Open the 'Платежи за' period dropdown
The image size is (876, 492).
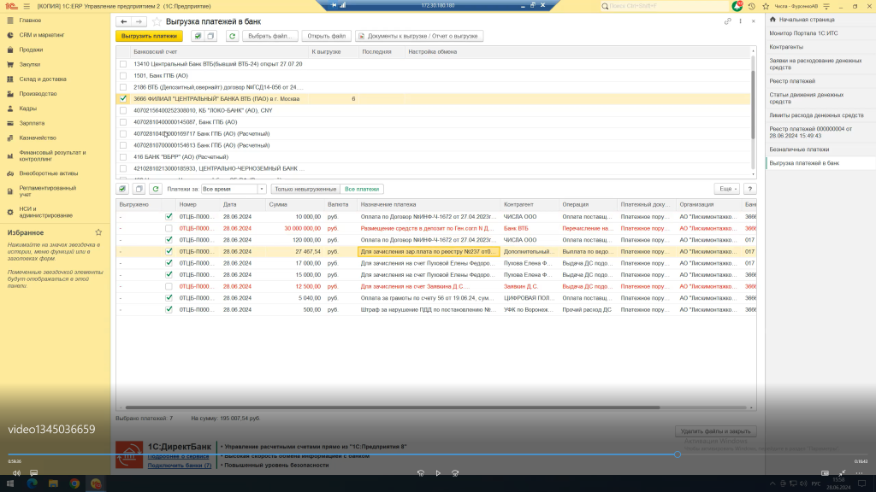pos(262,189)
